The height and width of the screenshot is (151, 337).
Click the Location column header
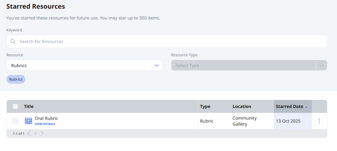click(x=242, y=106)
